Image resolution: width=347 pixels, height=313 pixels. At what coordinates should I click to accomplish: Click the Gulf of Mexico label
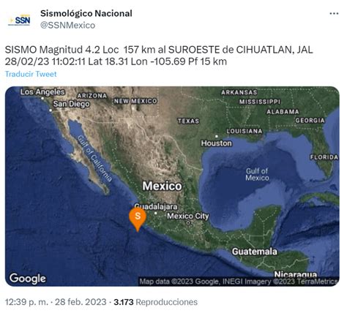[257, 174]
